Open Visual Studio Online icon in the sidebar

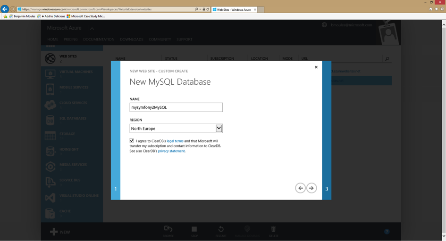pyautogui.click(x=50, y=198)
